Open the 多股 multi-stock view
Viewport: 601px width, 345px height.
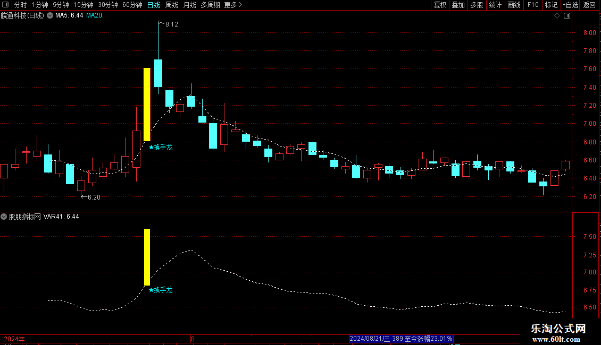click(477, 5)
